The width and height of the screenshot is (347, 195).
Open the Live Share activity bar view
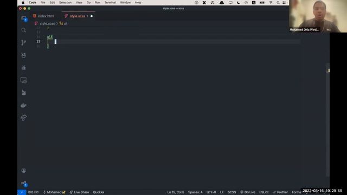click(x=24, y=118)
